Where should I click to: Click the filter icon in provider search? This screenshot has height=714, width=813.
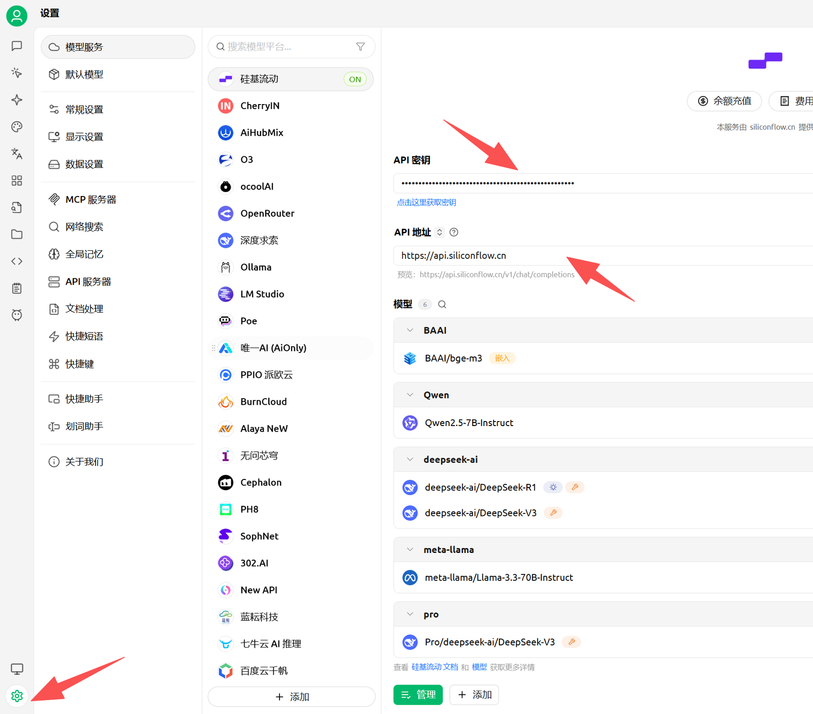pos(360,47)
